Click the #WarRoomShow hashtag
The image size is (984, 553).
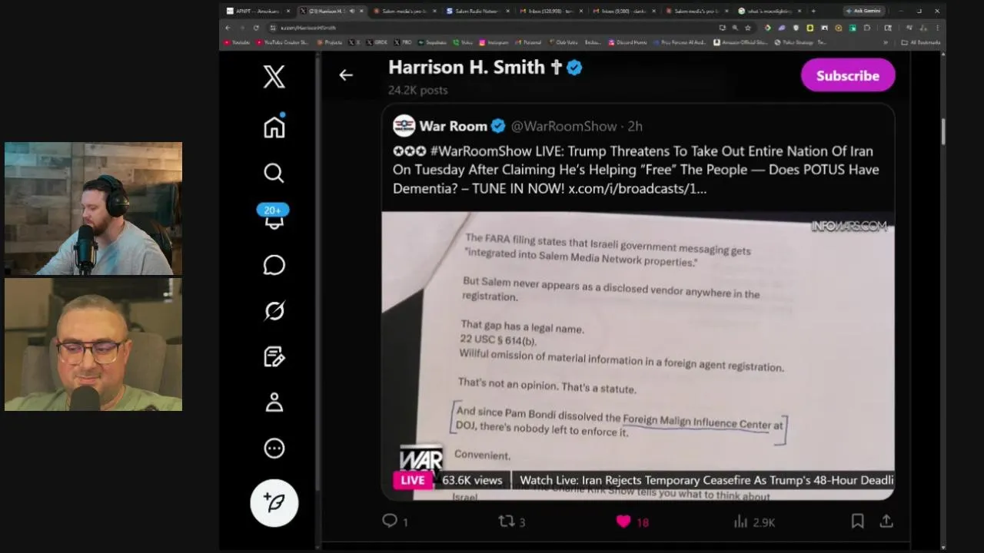point(480,151)
